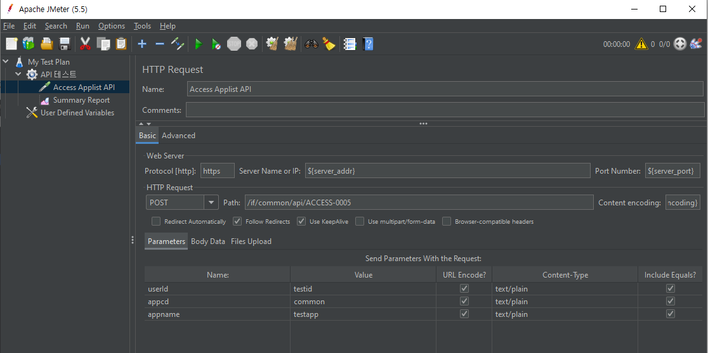This screenshot has width=708, height=353.
Task: Open the Tools menu
Action: point(142,26)
